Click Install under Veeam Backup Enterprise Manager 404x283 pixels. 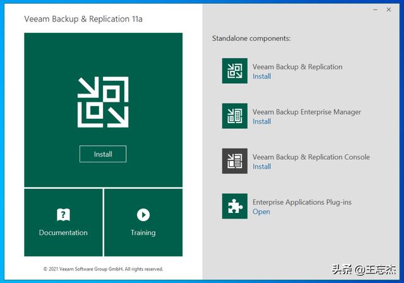[x=262, y=121]
